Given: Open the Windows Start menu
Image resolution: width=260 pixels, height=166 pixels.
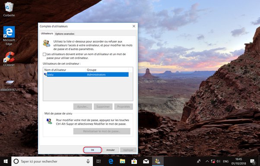Looking at the screenshot, I should coord(6,161).
